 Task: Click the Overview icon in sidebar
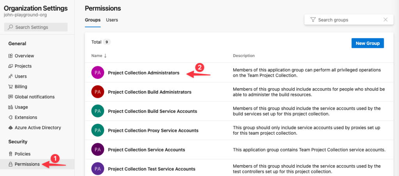(x=11, y=56)
